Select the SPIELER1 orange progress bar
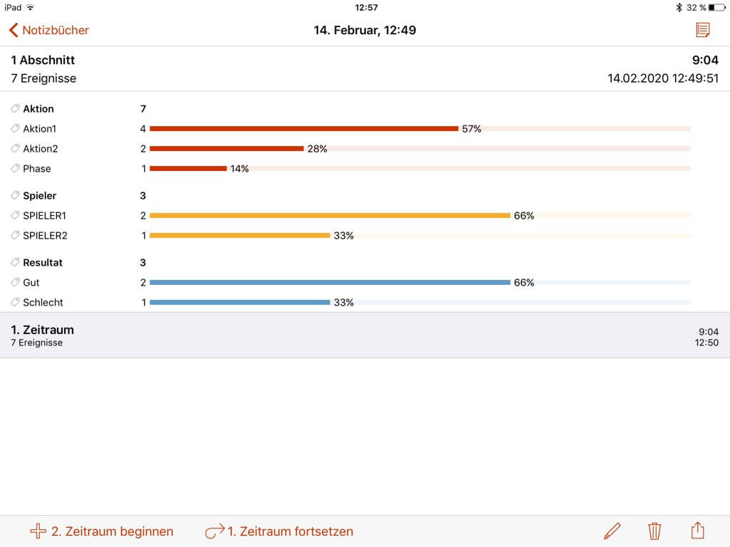 (x=330, y=216)
